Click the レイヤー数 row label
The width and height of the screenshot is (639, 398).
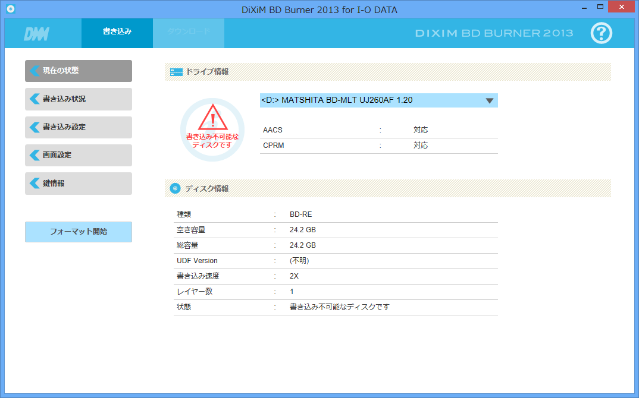tap(195, 292)
